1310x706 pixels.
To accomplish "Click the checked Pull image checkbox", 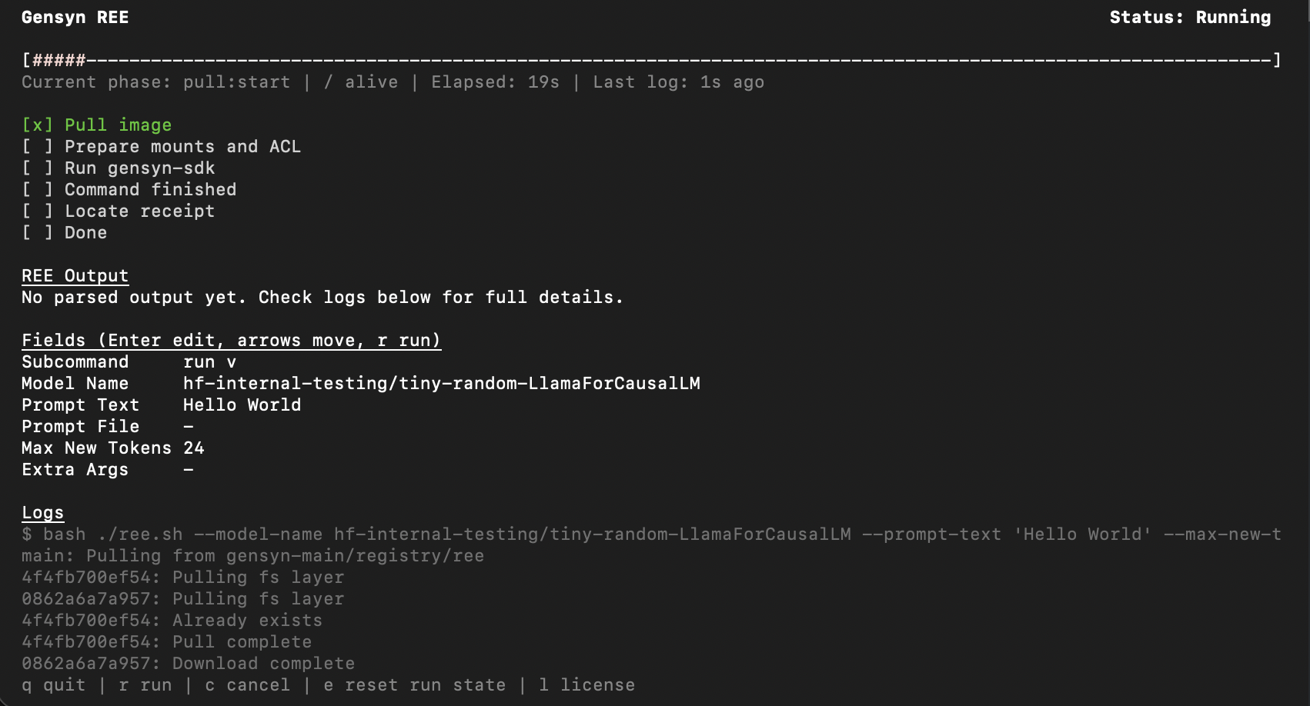I will [x=37, y=125].
